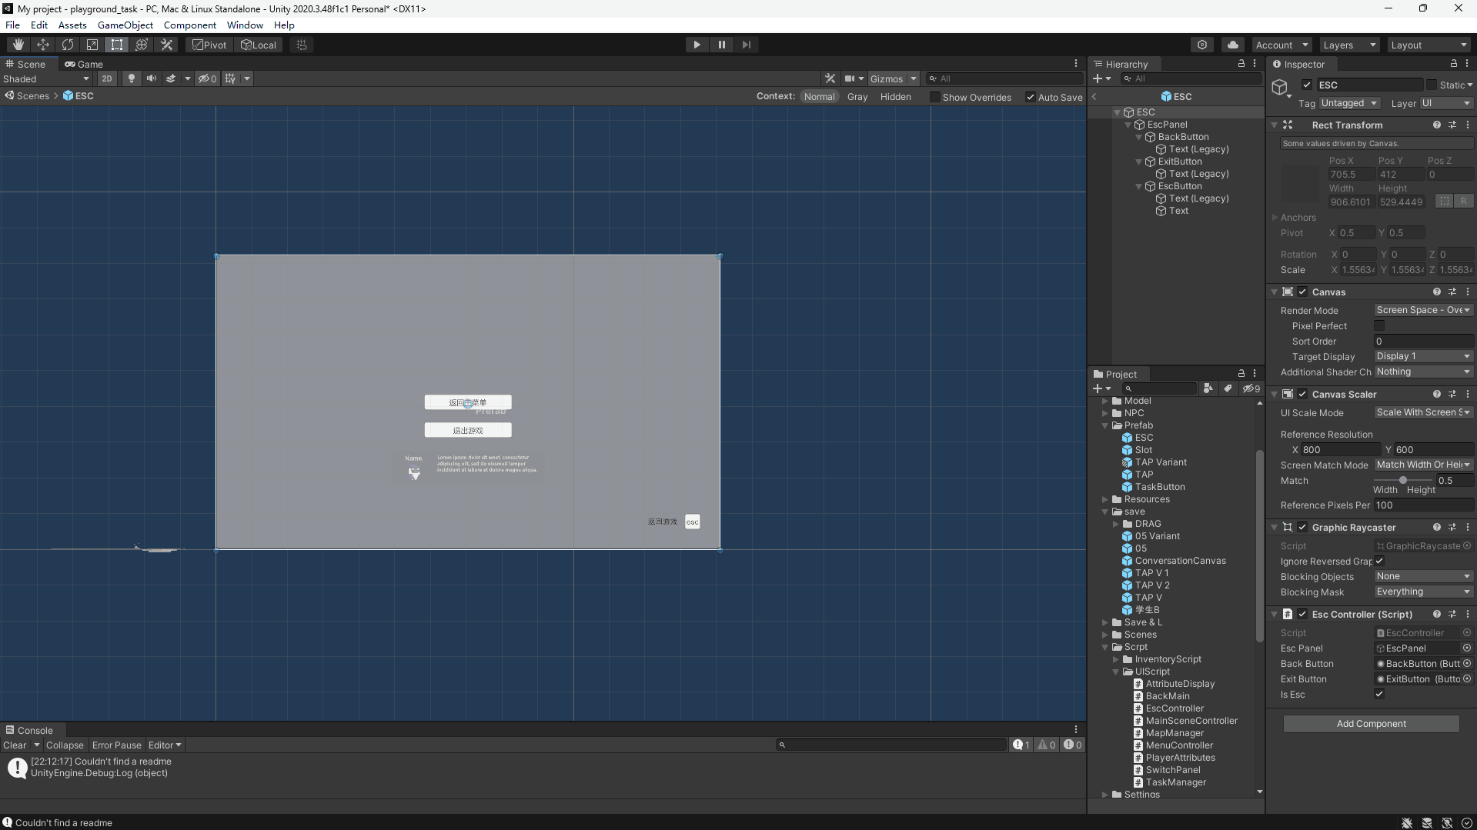The width and height of the screenshot is (1477, 830).
Task: Adjust the Match width-height slider
Action: [1402, 480]
